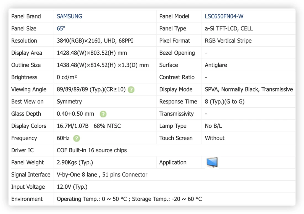Click 'SPVA, Normally Black, Transmissive' display mode
Viewport: 304px width, 214px height.
click(249, 89)
